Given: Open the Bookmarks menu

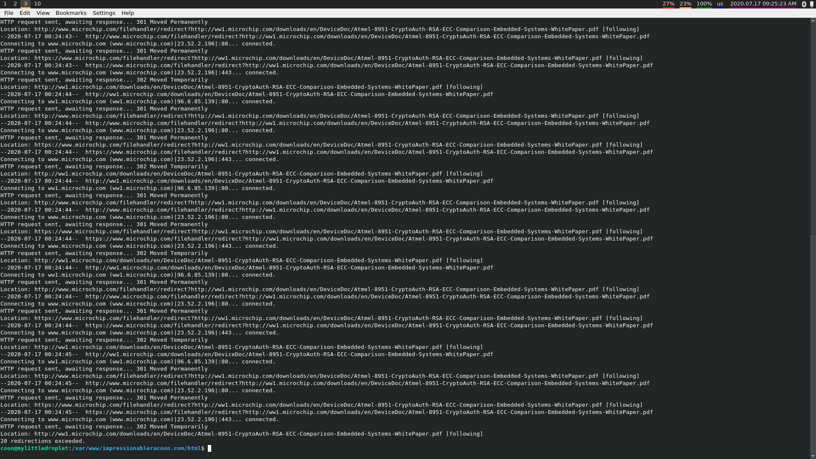Looking at the screenshot, I should [x=71, y=13].
